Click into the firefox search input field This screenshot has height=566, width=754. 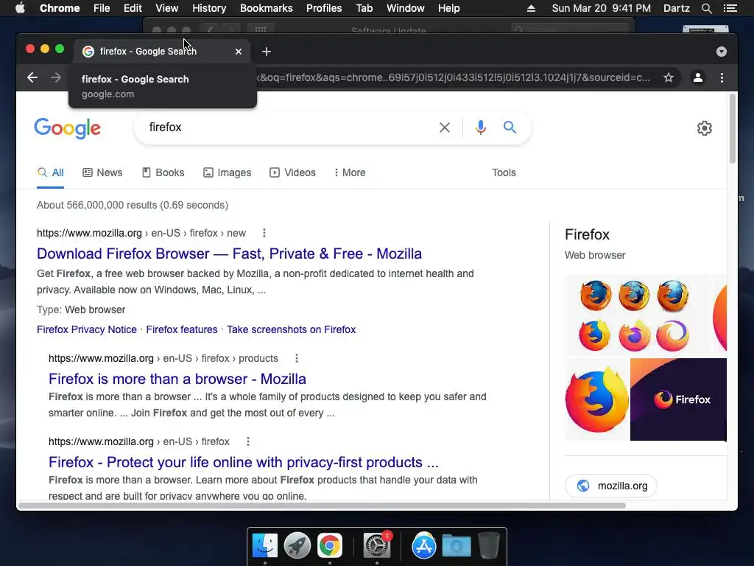[x=289, y=127]
